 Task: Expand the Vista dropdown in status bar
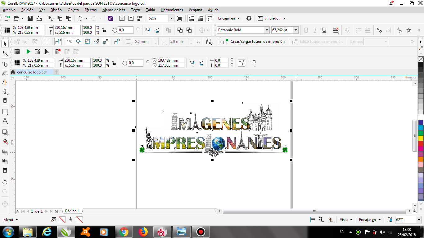click(351, 220)
